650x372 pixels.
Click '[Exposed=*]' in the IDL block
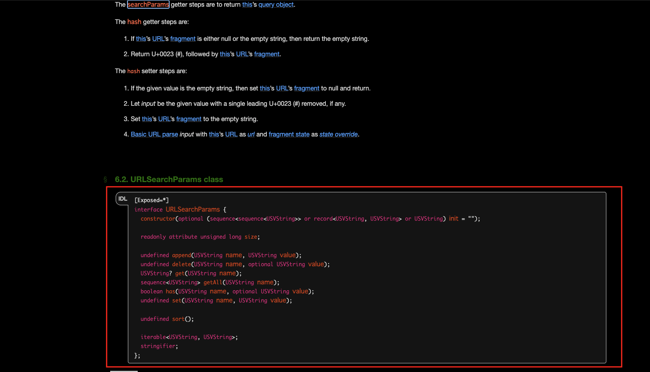151,200
